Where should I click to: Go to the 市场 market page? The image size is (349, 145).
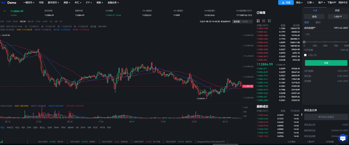(41, 2)
